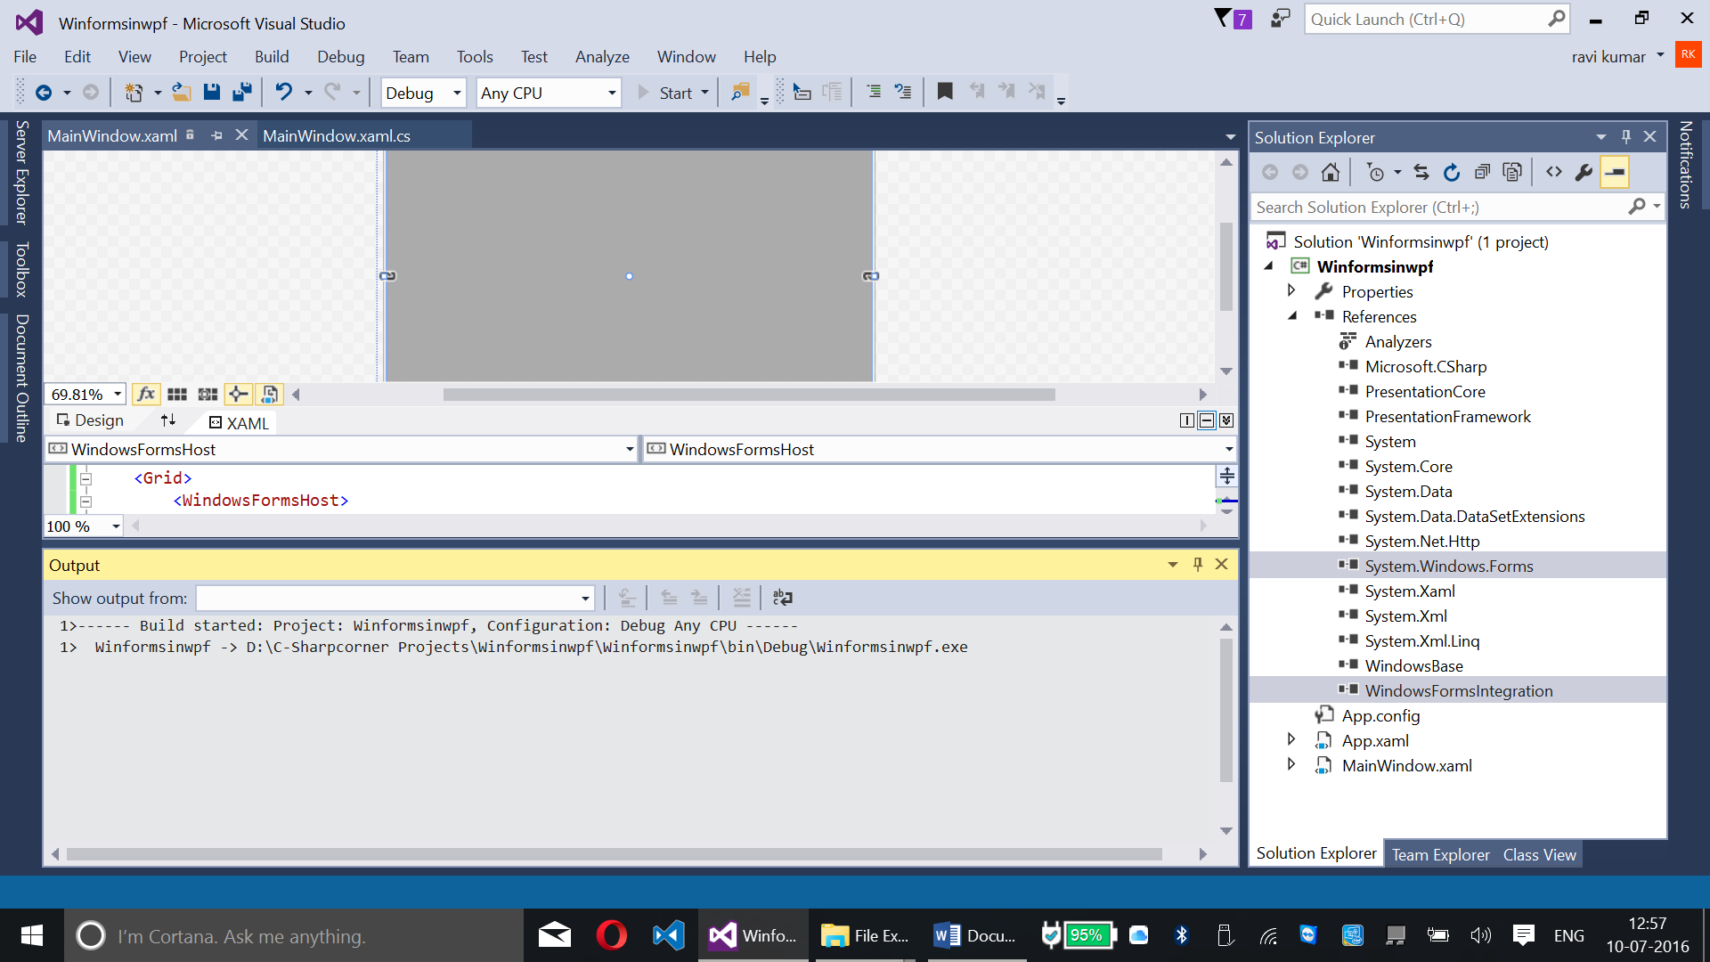Image resolution: width=1710 pixels, height=962 pixels.
Task: Click the View Code icon in Solution Explorer
Action: coord(1554,172)
